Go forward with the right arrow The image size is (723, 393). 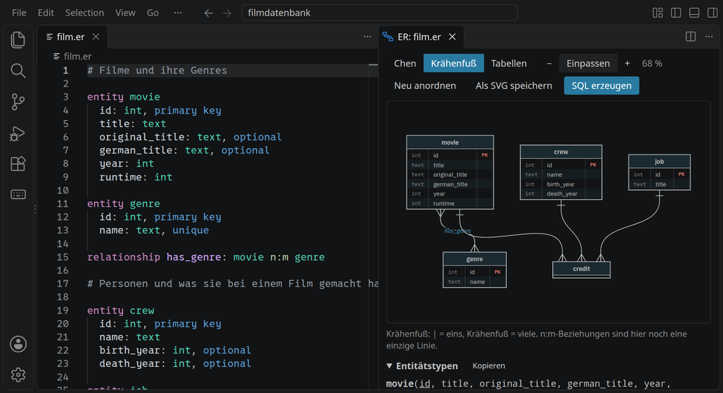pyautogui.click(x=227, y=13)
